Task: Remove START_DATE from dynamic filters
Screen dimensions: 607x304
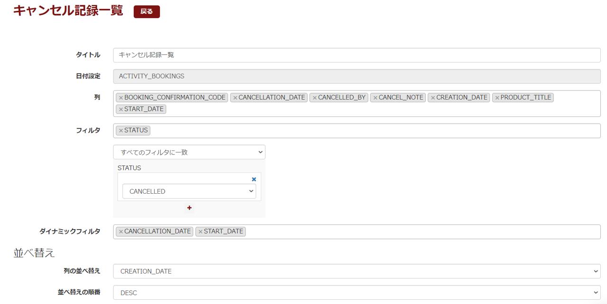Action: tap(201, 232)
